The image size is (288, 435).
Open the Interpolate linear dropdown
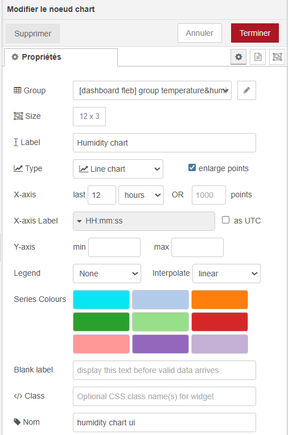pyautogui.click(x=227, y=274)
